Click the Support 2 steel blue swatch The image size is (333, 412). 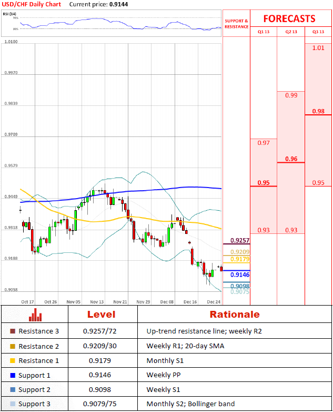13,389
